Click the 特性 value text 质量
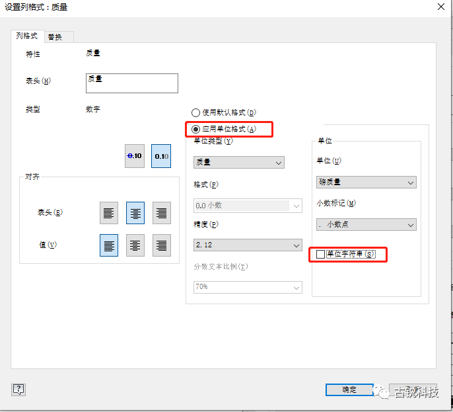 pos(93,53)
